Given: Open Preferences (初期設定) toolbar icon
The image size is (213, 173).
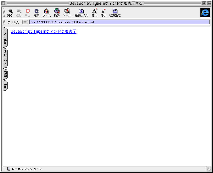Looking at the screenshot, I should coord(115,12).
